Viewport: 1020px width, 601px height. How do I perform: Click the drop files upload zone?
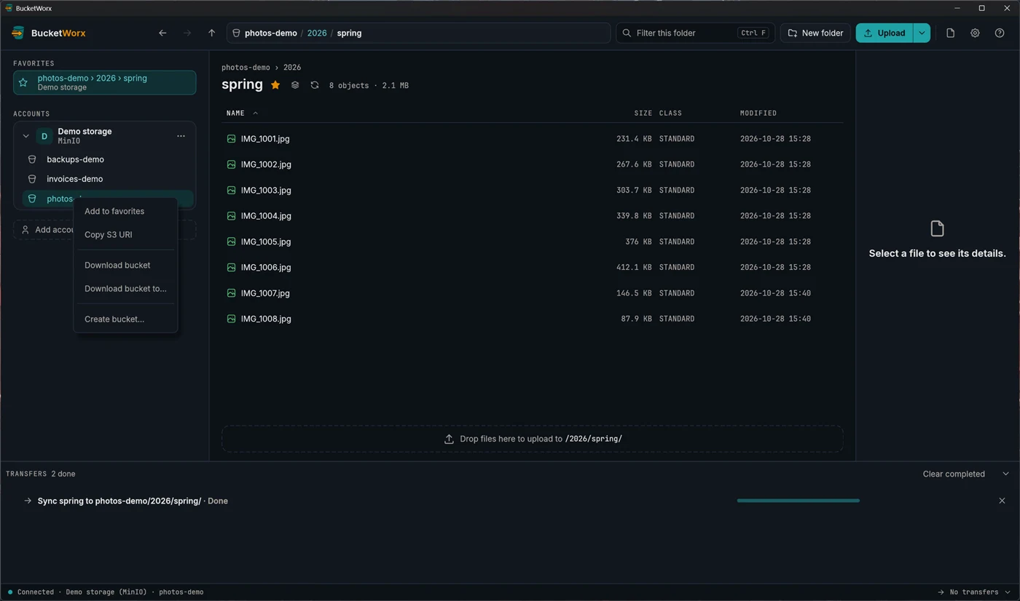click(533, 439)
